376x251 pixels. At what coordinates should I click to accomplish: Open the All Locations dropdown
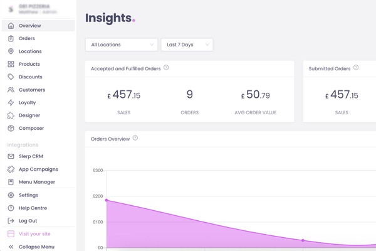tap(122, 45)
